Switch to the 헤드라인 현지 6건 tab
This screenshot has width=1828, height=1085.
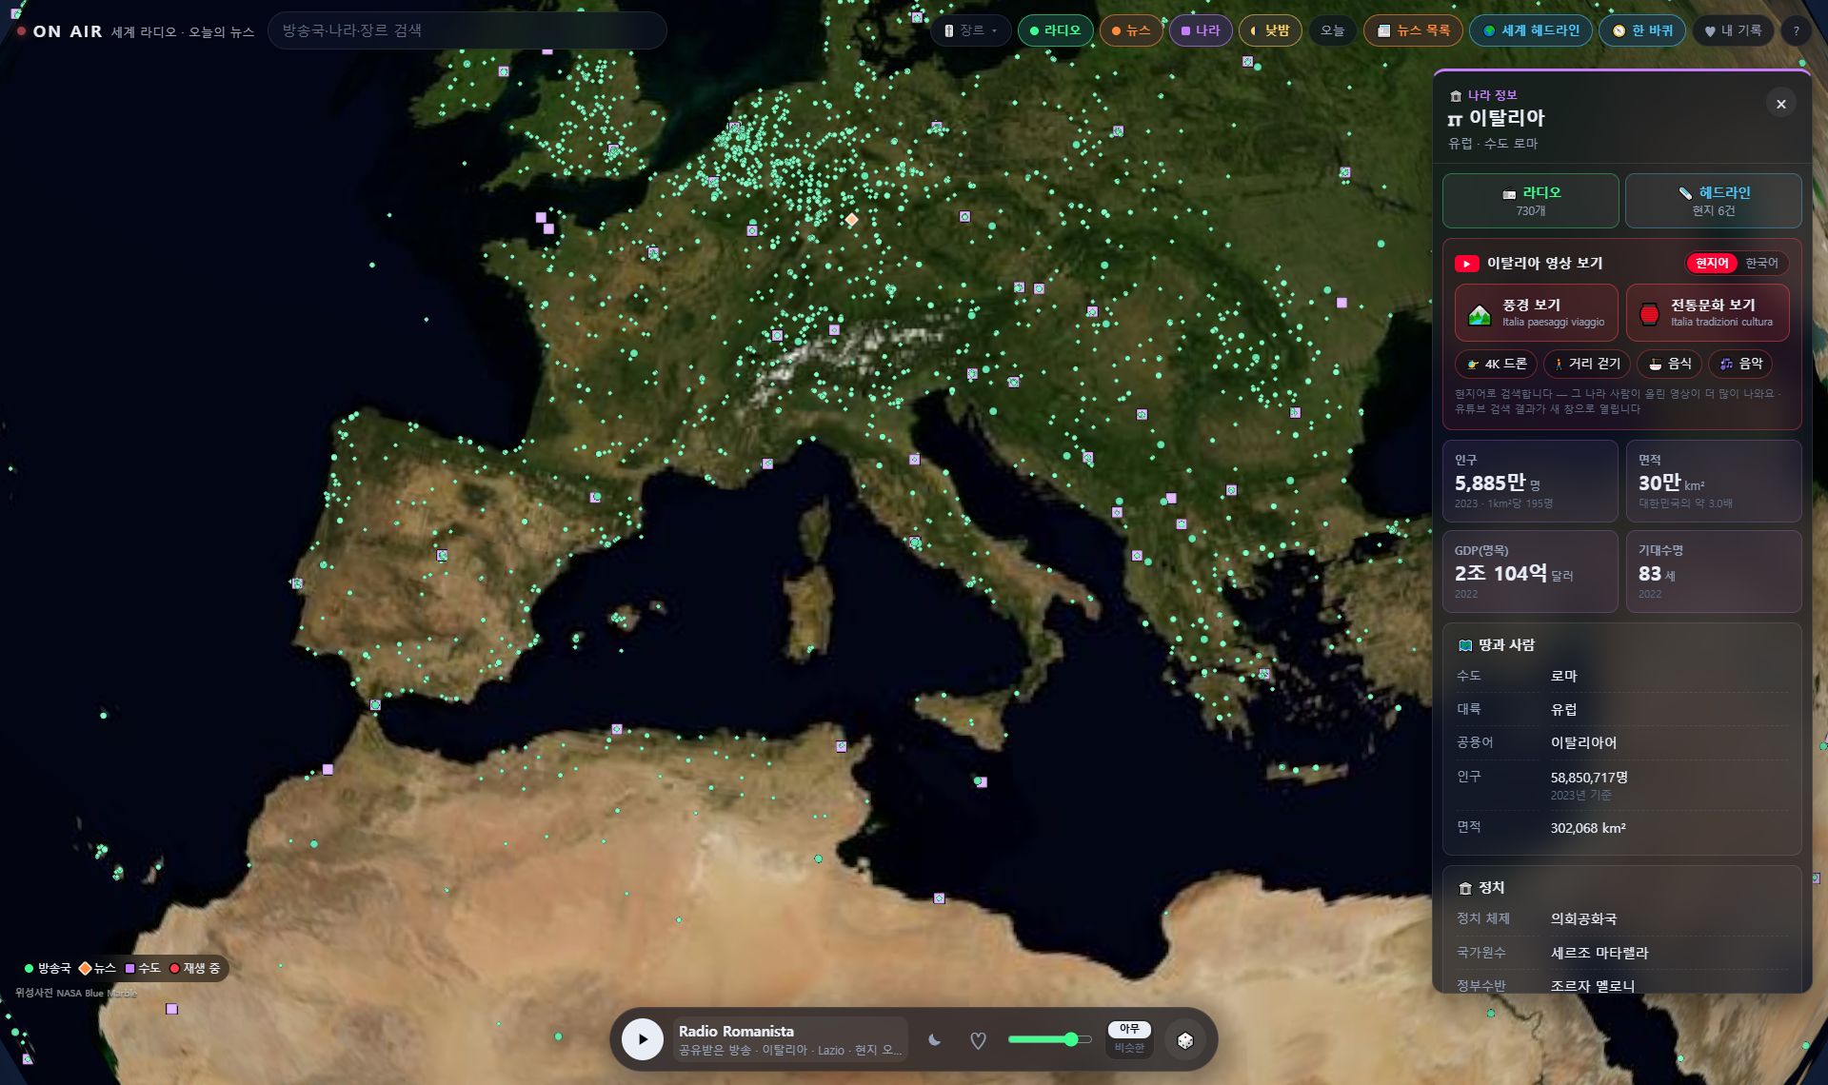[x=1714, y=201]
